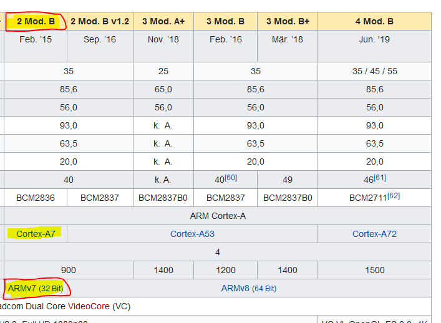The width and height of the screenshot is (441, 323).
Task: Open the Cortex-A72 link
Action: pyautogui.click(x=374, y=234)
